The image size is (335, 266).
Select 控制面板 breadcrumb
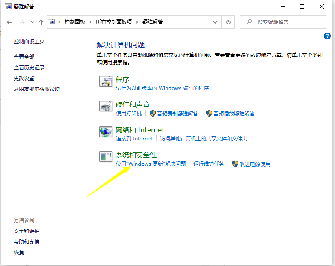(75, 22)
